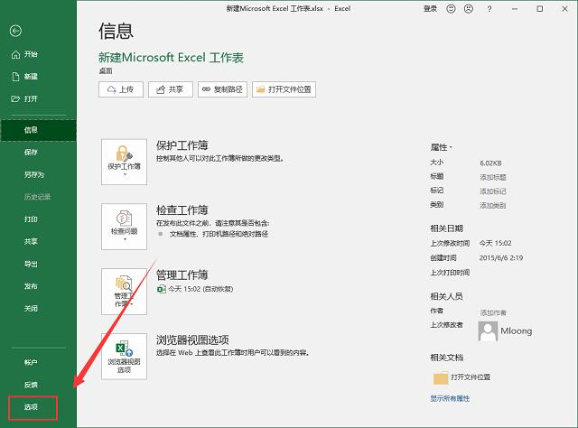Click the 新建Microsoft Excel 工作表 file title
This screenshot has width=578, height=428.
[171, 58]
